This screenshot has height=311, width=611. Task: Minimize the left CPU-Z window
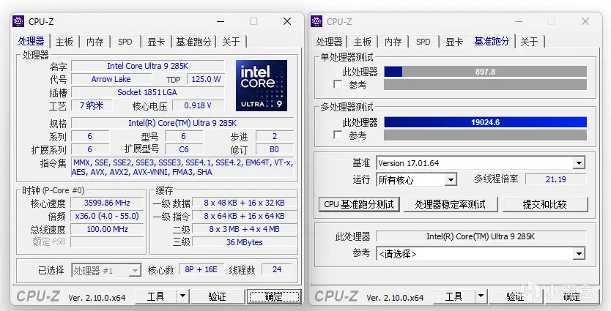click(x=221, y=21)
